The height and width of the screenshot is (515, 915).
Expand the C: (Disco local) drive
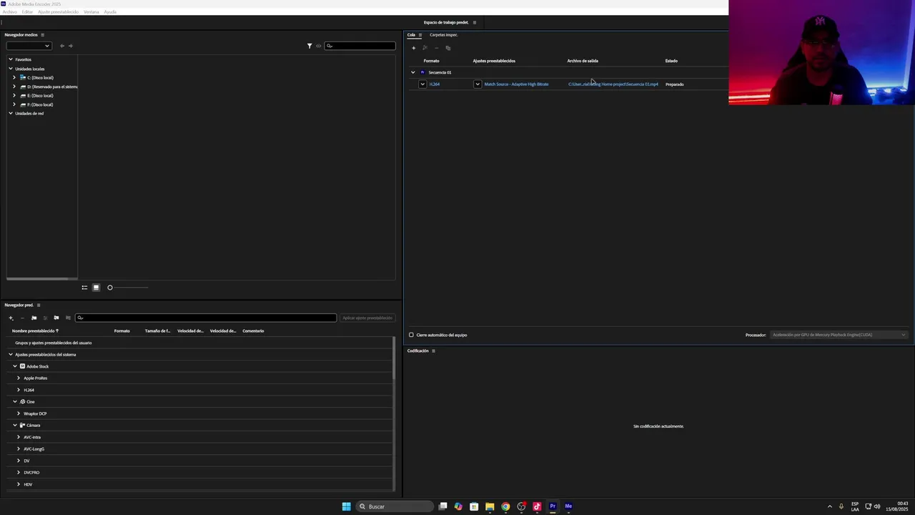coord(14,77)
